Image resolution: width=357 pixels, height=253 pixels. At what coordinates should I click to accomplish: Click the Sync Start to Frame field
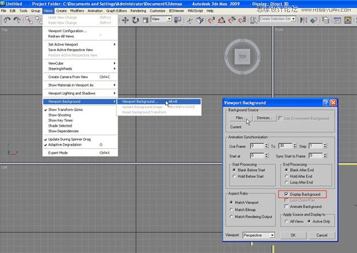316,155
